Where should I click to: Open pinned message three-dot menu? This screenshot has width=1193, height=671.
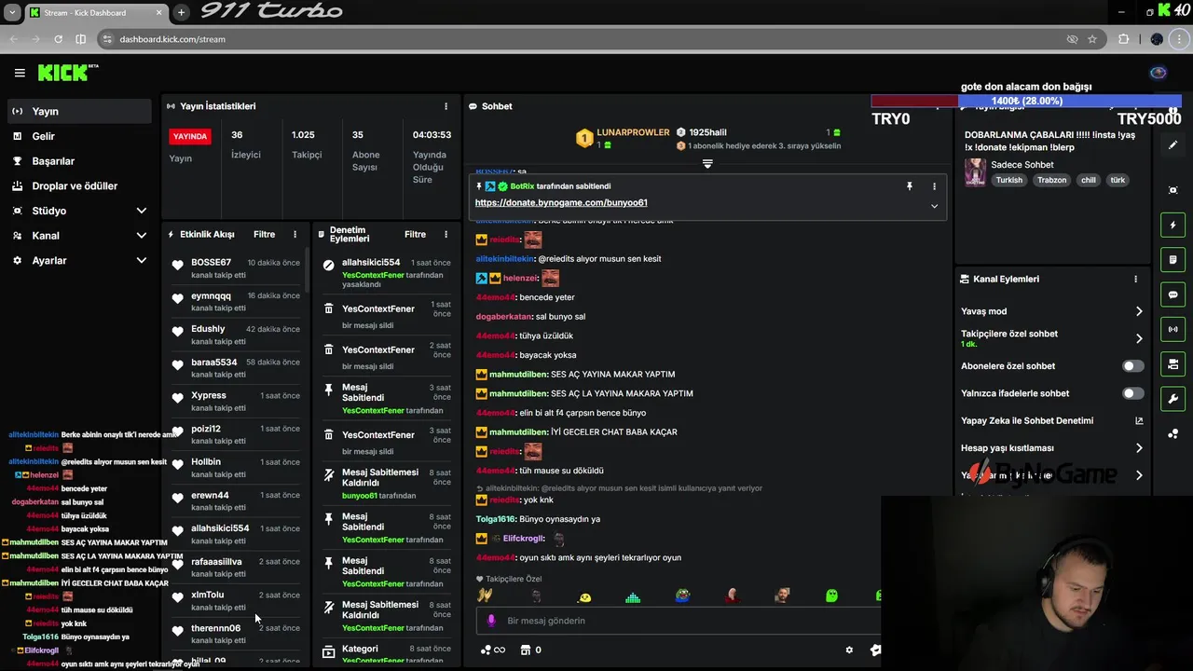[x=934, y=186]
